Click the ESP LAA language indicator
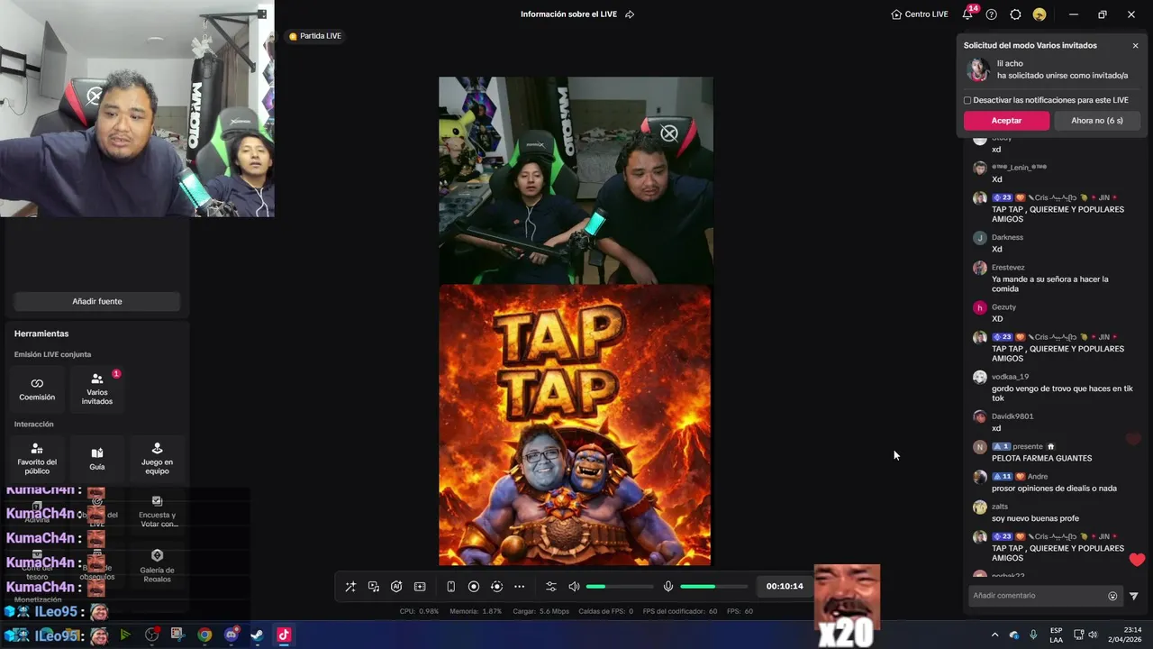1153x649 pixels. tap(1057, 635)
